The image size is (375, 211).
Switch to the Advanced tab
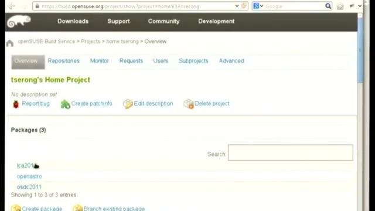[x=231, y=61]
